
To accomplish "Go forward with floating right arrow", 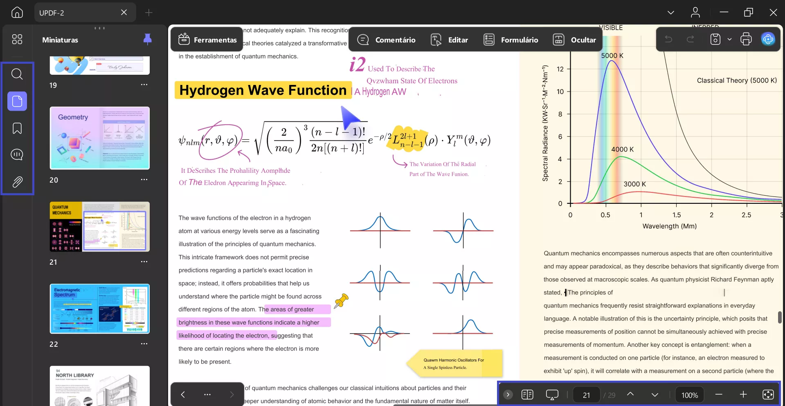I will tap(232, 395).
